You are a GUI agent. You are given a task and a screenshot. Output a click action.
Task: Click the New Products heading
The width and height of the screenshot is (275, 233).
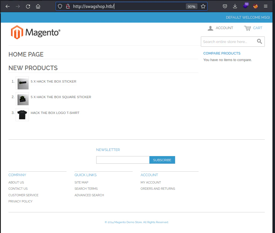coord(33,68)
